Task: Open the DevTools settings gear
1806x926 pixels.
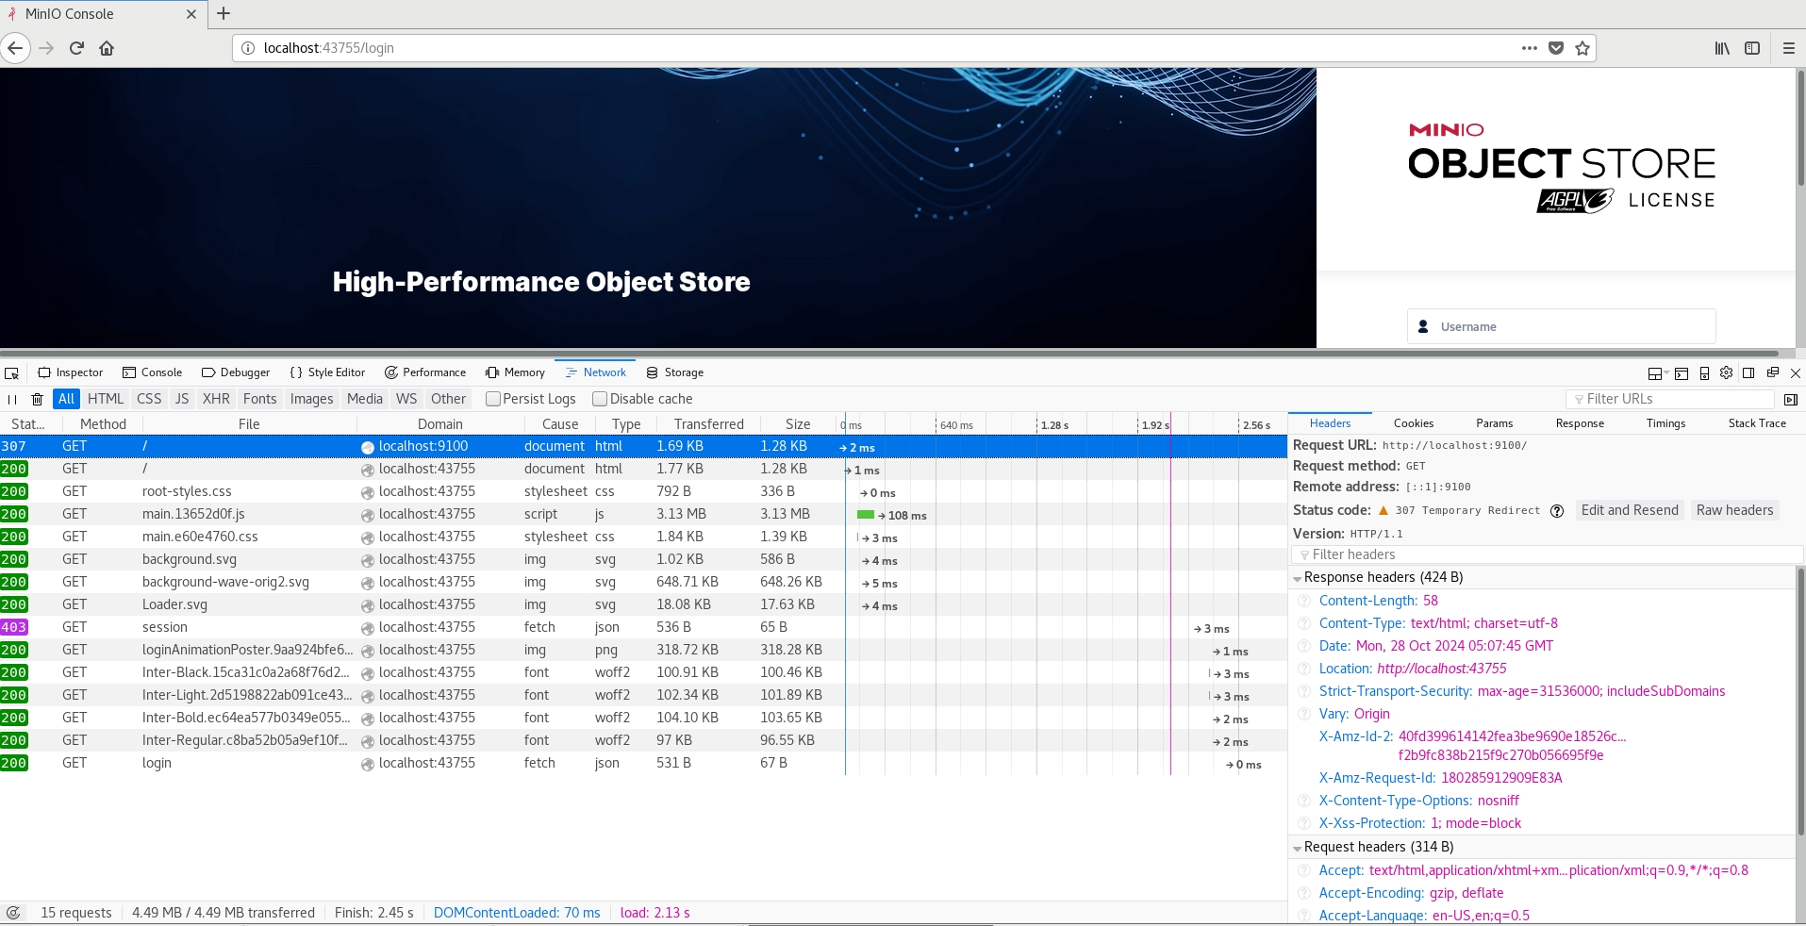Action: pos(1726,372)
